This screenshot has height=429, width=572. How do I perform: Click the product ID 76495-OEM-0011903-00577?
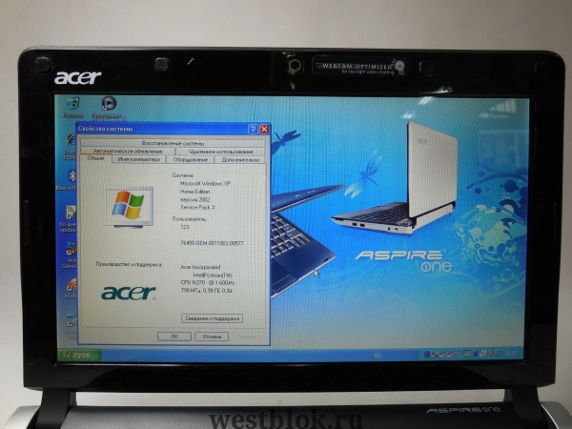212,243
